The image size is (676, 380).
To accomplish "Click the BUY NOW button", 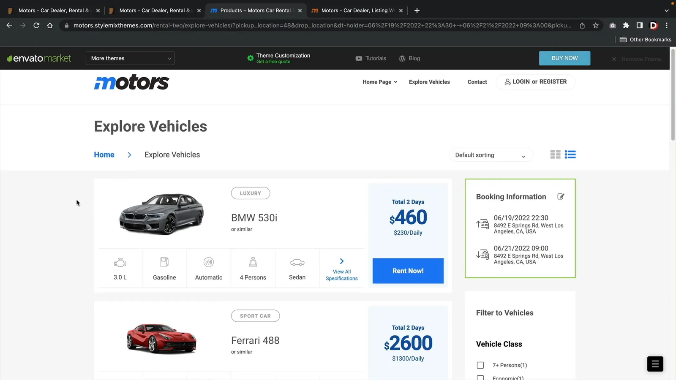I will (564, 58).
